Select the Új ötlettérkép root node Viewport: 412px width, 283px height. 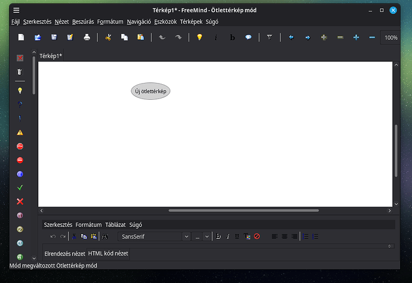[150, 91]
